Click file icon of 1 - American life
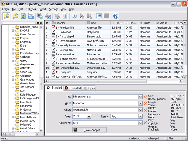This screenshot has height=141, width=188. 53,27
